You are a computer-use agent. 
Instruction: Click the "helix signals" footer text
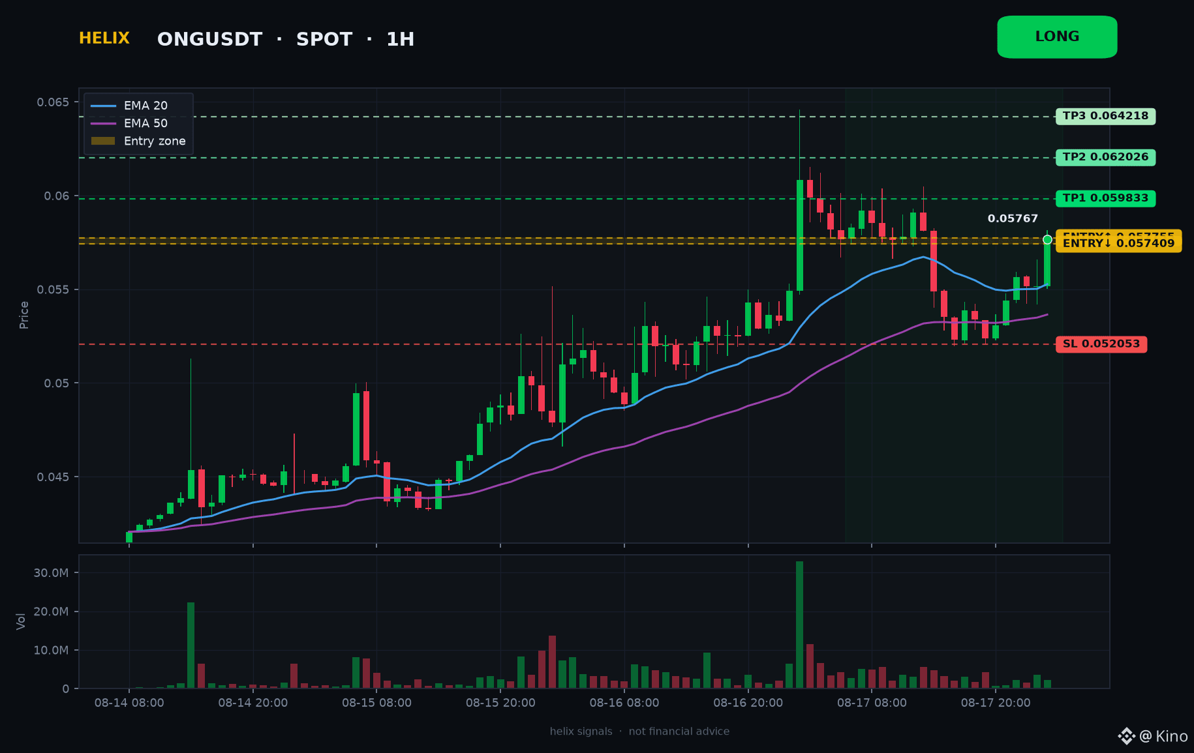(581, 731)
